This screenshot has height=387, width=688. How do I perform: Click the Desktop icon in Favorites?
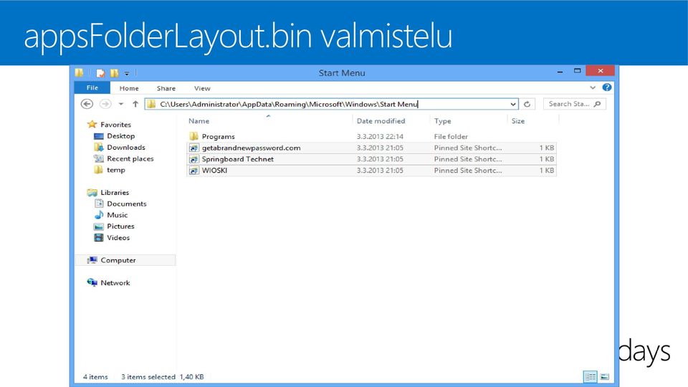(x=99, y=136)
